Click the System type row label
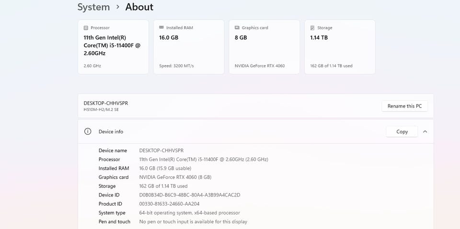This screenshot has width=460, height=229. coord(112,213)
